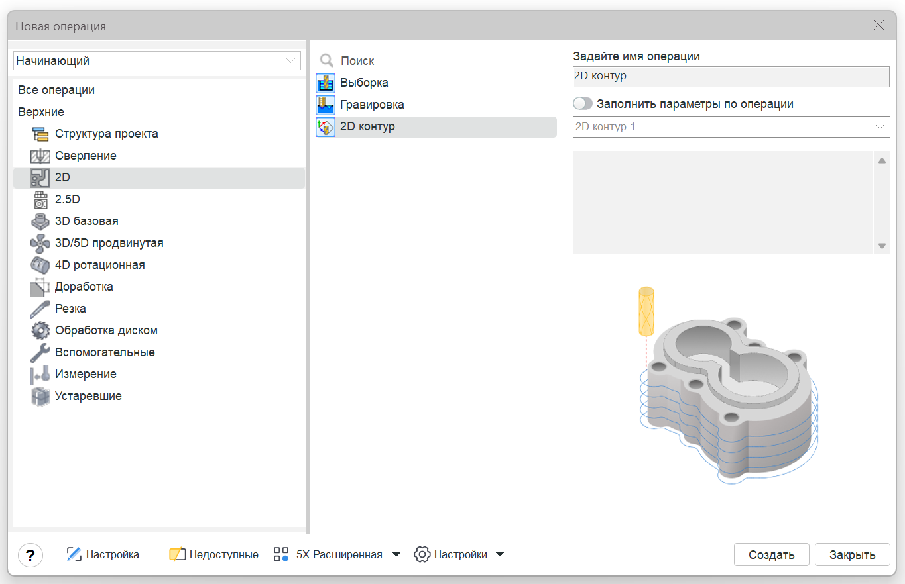Expand the Настройки dropdown arrow

click(x=500, y=555)
